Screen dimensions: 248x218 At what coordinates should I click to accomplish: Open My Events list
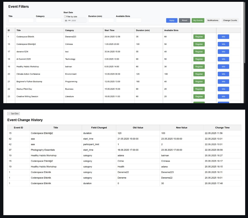coord(198,20)
